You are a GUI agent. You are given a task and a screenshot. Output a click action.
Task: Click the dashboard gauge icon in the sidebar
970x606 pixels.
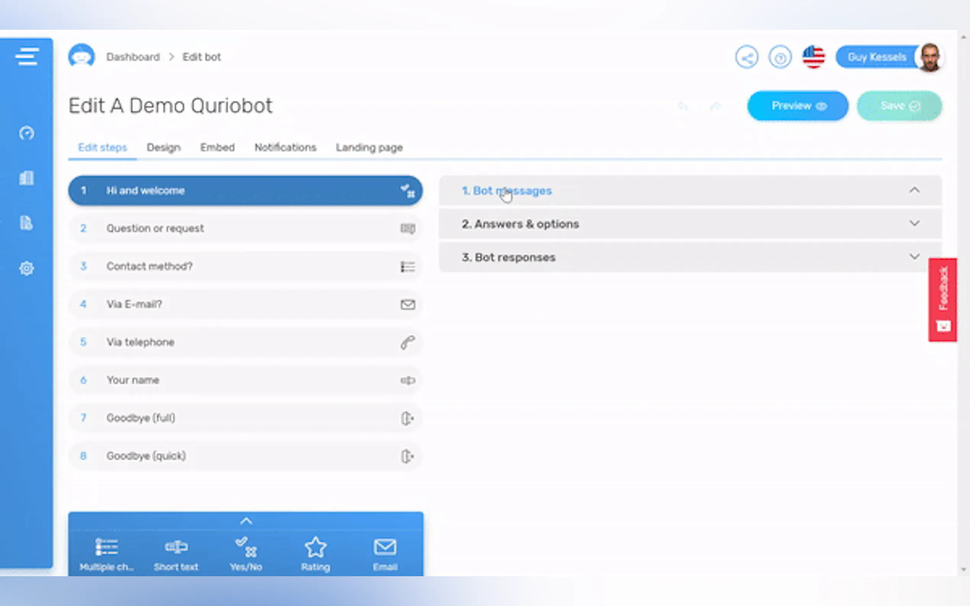click(26, 133)
